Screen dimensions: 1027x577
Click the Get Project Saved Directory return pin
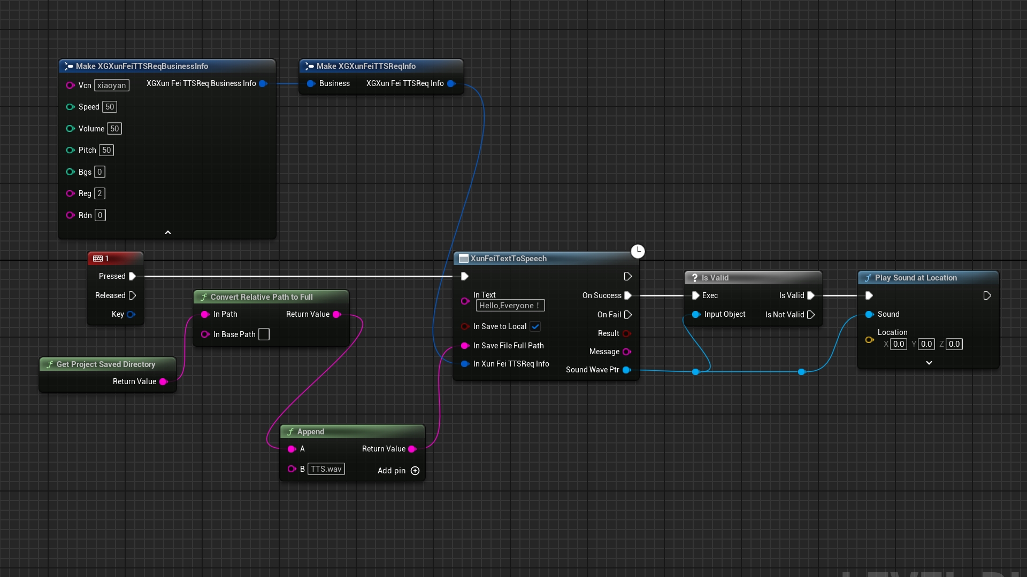pyautogui.click(x=164, y=381)
